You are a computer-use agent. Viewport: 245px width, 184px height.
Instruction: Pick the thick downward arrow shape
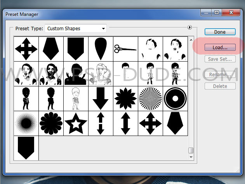point(101,98)
